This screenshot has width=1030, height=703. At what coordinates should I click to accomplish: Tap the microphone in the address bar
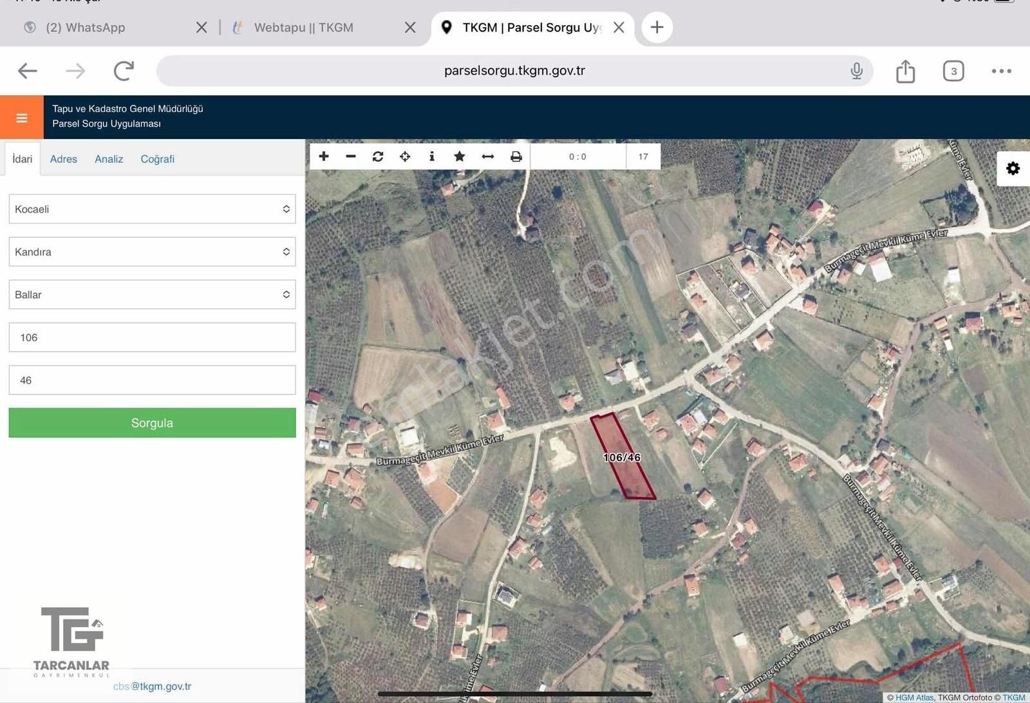(x=856, y=71)
